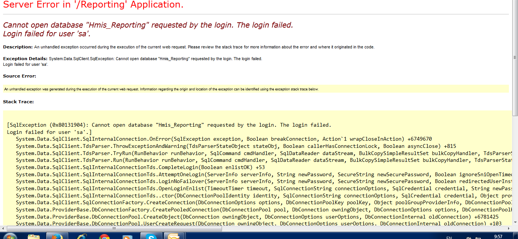
Task: Open Windows Explorer from the taskbar
Action: point(34,237)
